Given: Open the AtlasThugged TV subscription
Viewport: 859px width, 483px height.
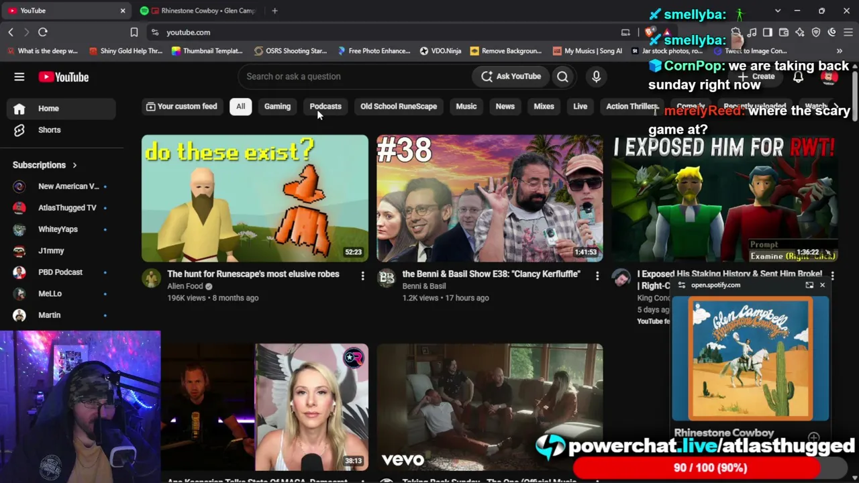Looking at the screenshot, I should (x=61, y=208).
